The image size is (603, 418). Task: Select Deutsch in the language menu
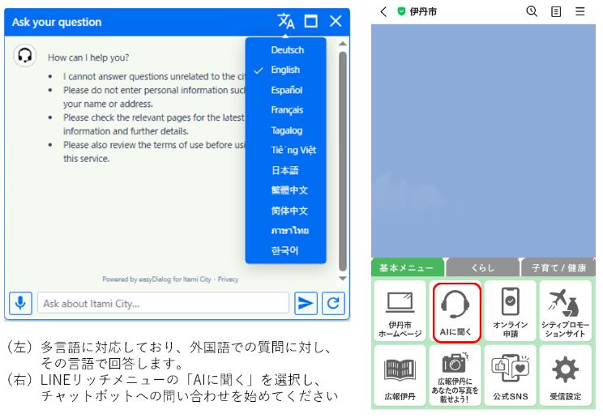[286, 50]
